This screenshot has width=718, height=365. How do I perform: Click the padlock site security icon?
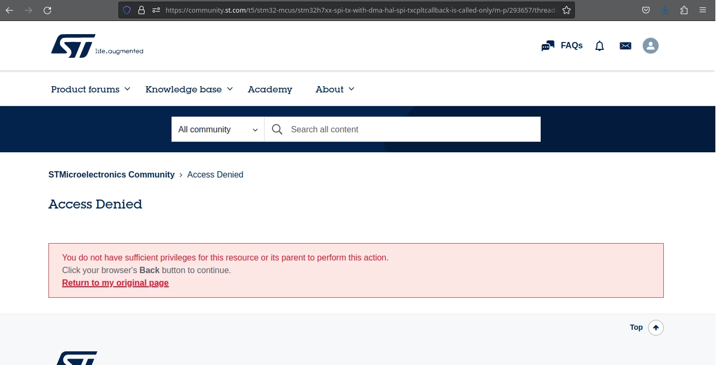(x=141, y=10)
